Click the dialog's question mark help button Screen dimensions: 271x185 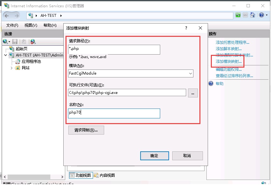click(x=186, y=28)
